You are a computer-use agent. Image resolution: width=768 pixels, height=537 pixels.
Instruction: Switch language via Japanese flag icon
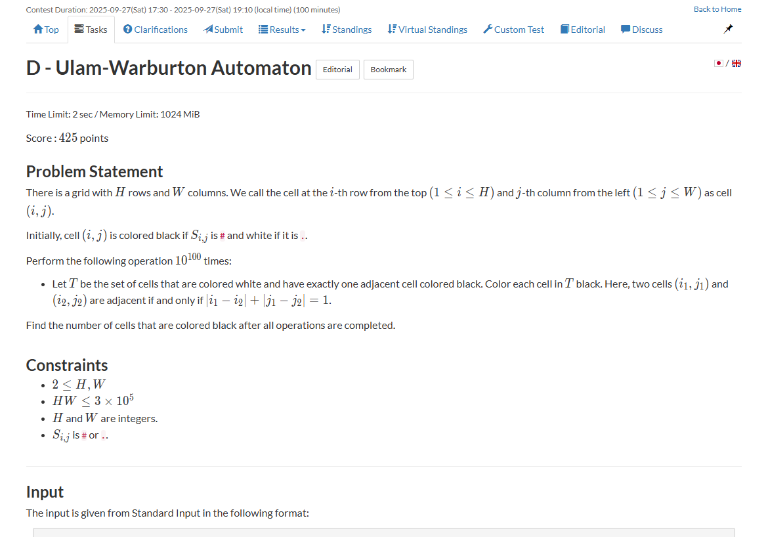(719, 63)
